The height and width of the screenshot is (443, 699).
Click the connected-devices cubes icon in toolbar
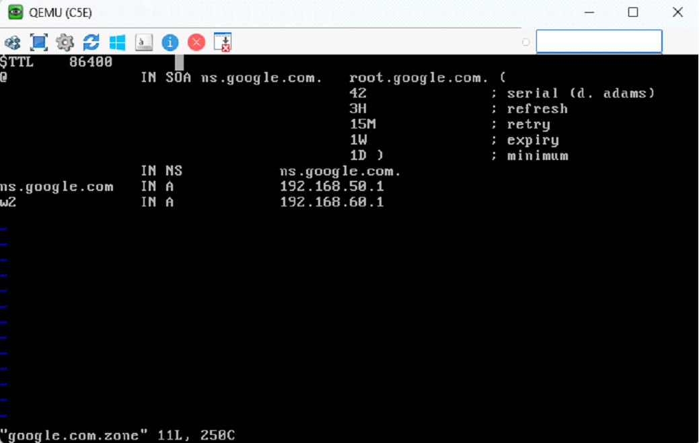(13, 43)
